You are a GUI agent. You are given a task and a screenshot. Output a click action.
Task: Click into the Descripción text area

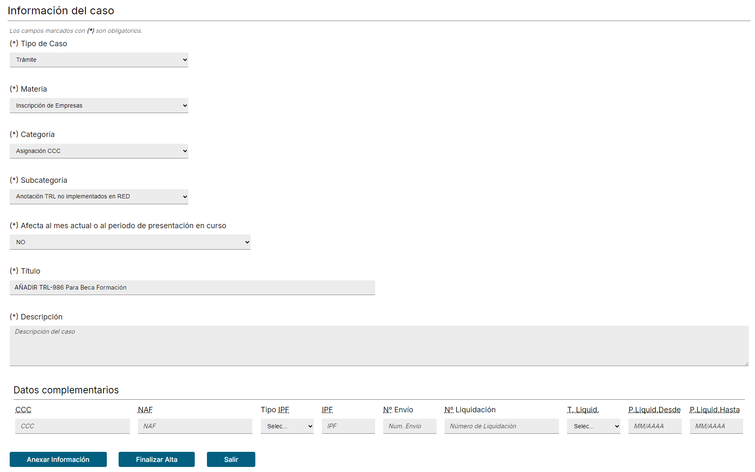pos(379,345)
